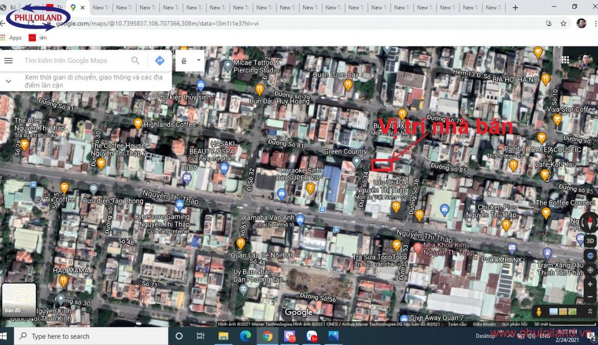Zoom in the map with plus button
This screenshot has height=345, width=598.
(590, 284)
